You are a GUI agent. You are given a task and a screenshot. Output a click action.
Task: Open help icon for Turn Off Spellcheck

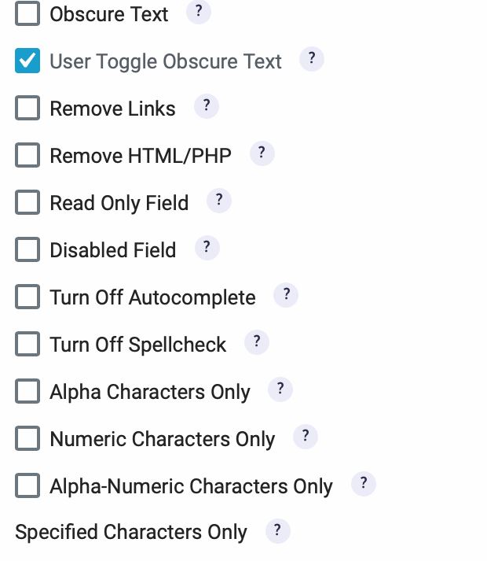tap(257, 342)
